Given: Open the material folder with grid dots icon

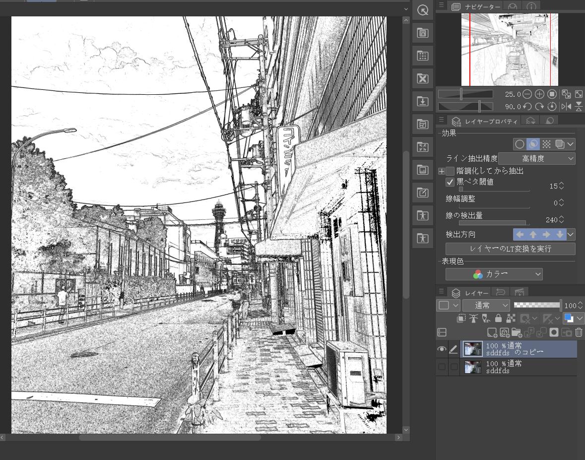Looking at the screenshot, I should (x=422, y=56).
